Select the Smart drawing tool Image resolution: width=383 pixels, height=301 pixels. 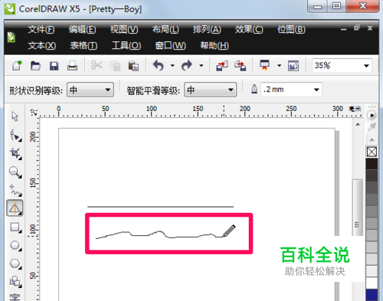pos(15,208)
